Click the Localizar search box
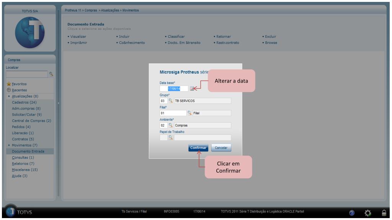 point(27,74)
